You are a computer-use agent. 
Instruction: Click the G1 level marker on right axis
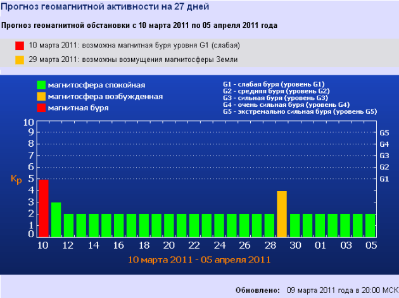click(x=383, y=179)
